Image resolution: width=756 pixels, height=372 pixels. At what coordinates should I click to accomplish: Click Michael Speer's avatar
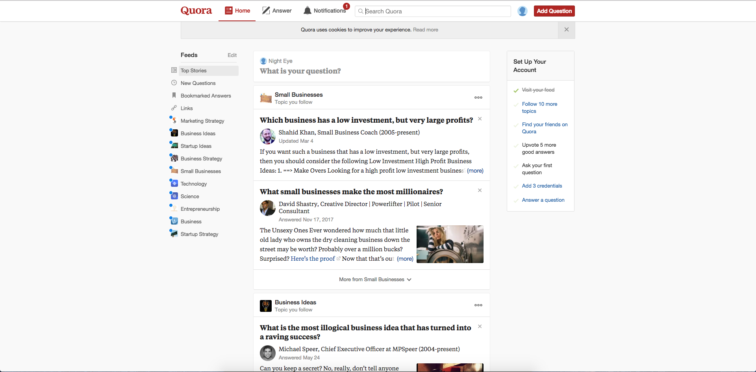tap(267, 353)
